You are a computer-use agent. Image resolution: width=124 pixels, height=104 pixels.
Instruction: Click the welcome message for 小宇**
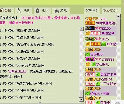(x=20, y=98)
